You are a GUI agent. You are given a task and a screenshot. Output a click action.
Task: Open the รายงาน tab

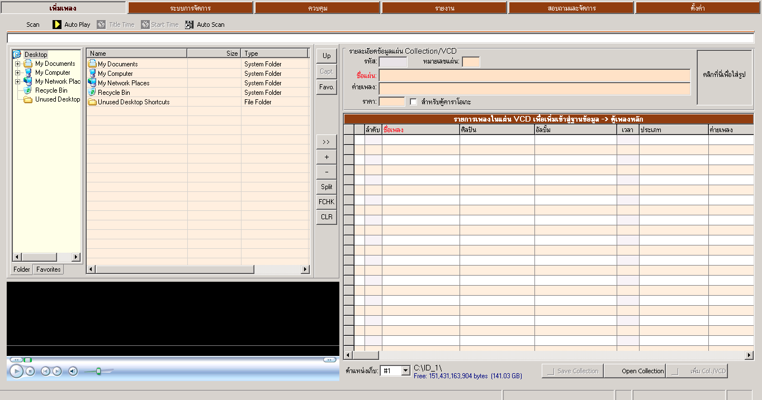(444, 8)
